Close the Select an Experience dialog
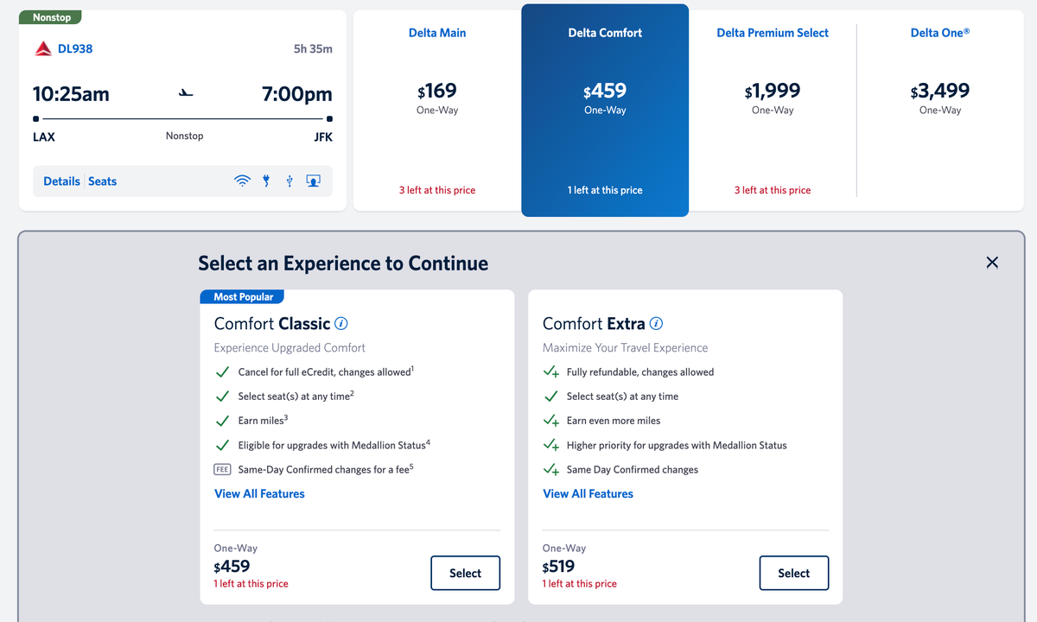Screen dimensions: 1037x622 [991, 263]
